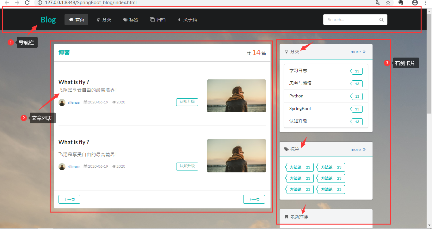Screen dimensions: 432x229
Task: Click the first article's 认知升级 tag
Action: (x=187, y=102)
